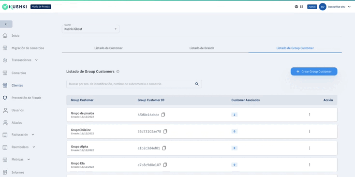Click the Métricas sidebar icon
355x177 pixels.
tap(5, 160)
